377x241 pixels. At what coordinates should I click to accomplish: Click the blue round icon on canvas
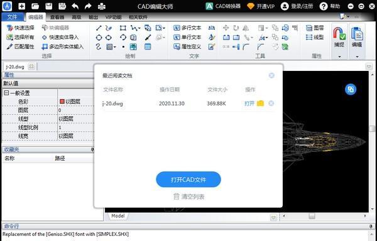coord(351,89)
